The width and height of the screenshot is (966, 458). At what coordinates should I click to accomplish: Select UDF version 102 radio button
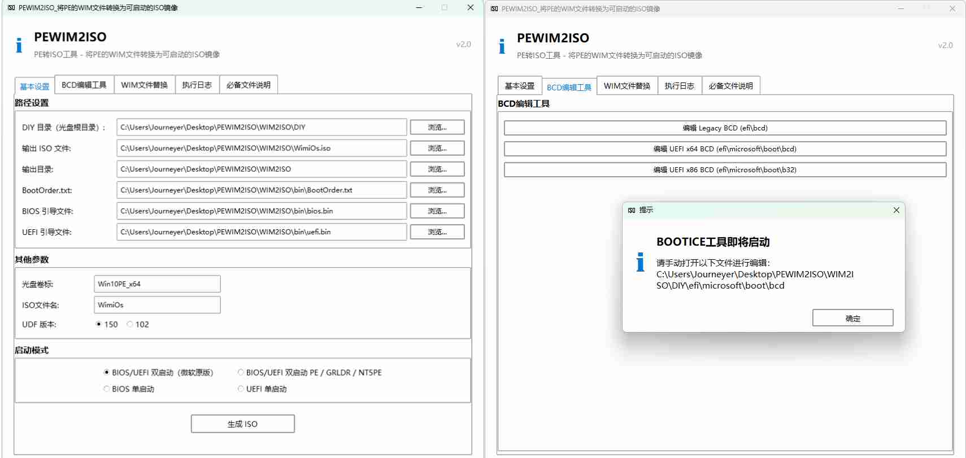[130, 324]
